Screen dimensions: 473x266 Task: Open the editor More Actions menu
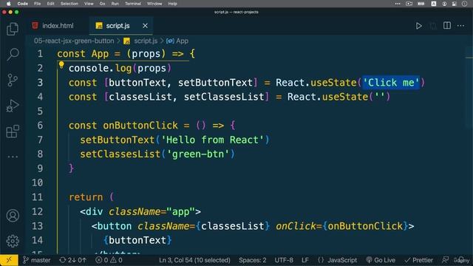click(460, 26)
